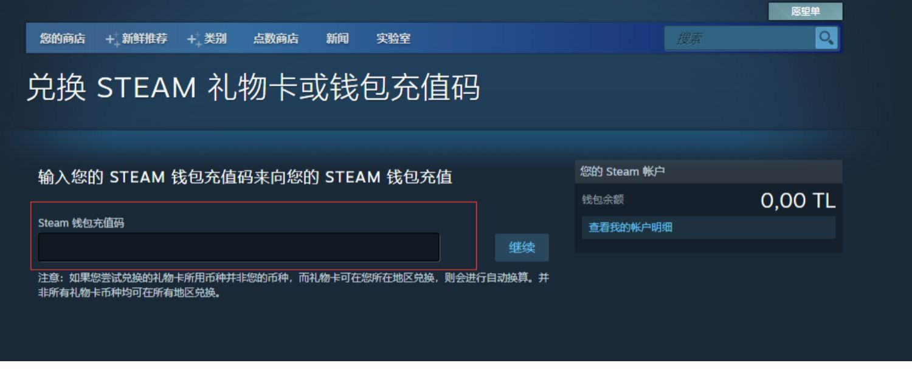Click the 注意 currency conversion notice text
This screenshot has height=377, width=912.
293,285
